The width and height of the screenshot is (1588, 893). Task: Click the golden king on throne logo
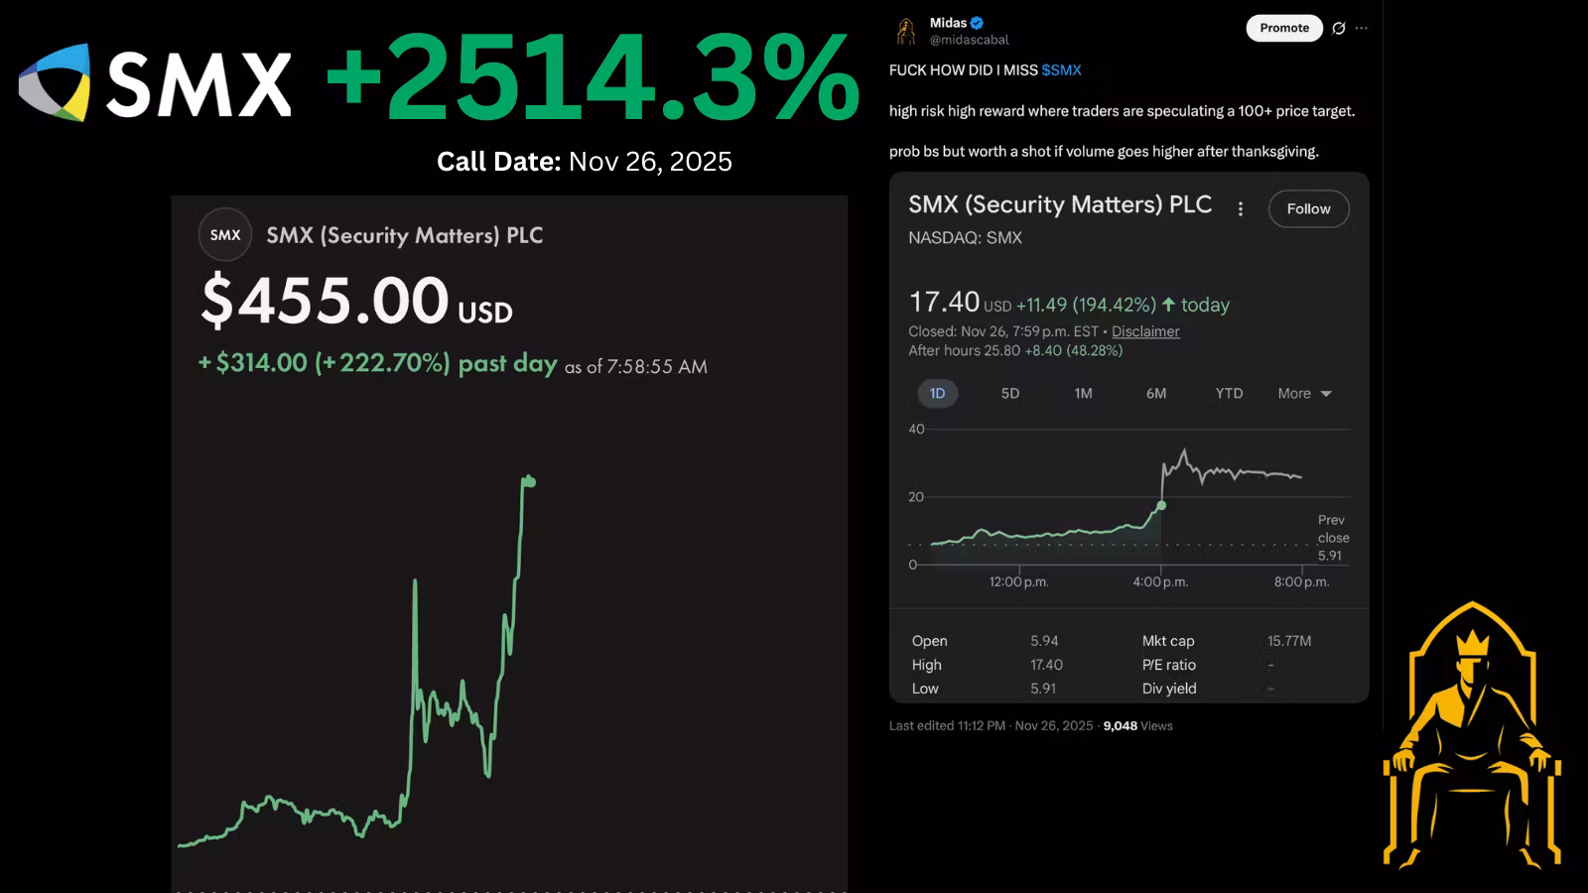click(1472, 735)
